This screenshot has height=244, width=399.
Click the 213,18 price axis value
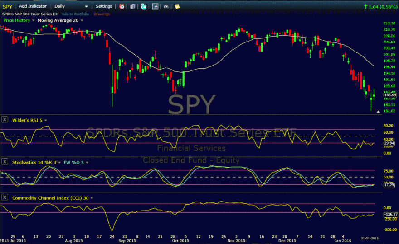(389, 23)
